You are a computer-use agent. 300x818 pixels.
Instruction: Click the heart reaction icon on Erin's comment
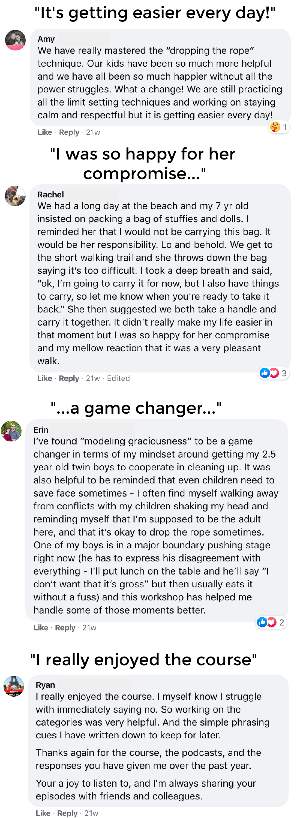coord(271,622)
